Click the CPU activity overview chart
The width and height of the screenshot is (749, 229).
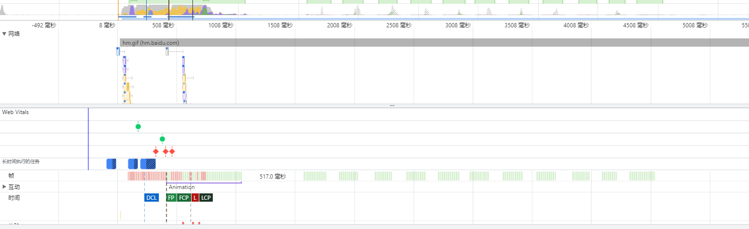click(x=165, y=10)
